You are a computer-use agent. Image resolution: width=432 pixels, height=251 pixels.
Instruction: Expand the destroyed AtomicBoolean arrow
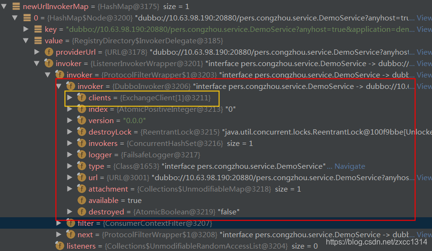70,212
